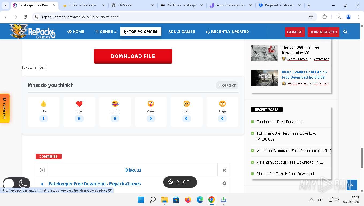This screenshot has width=364, height=206.
Task: Click the 1 Reaction counter badge
Action: [x=227, y=85]
